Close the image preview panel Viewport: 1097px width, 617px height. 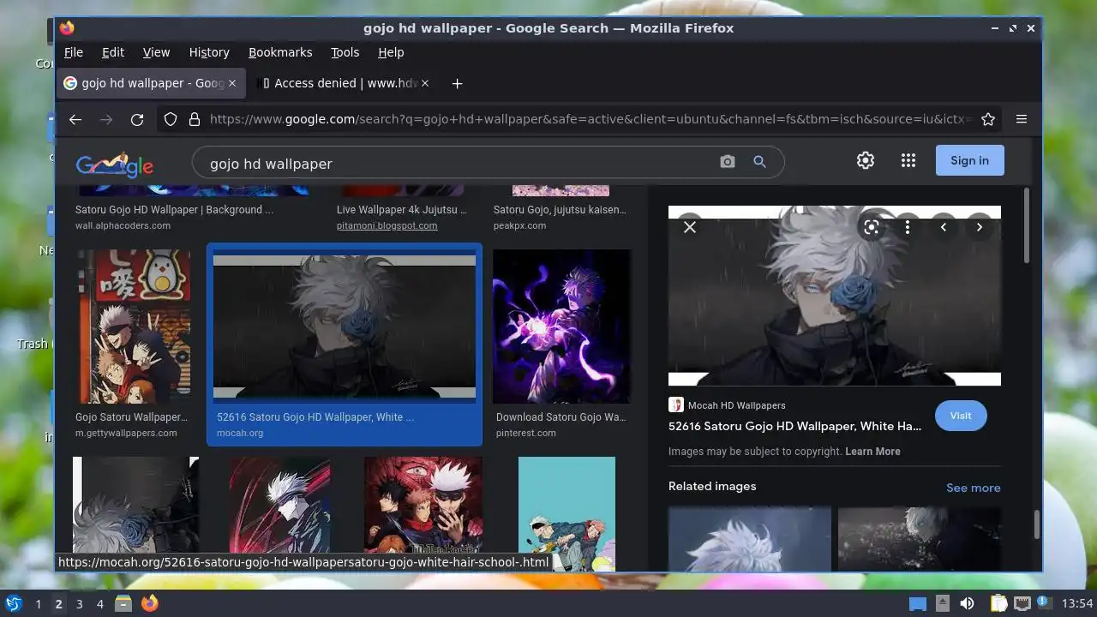690,227
